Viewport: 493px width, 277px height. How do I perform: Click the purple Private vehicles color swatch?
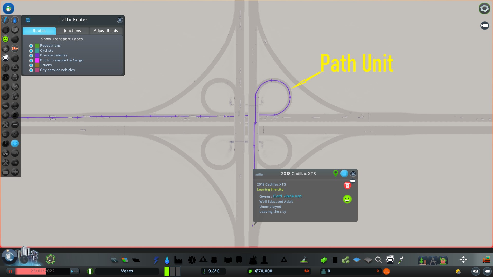(37, 55)
